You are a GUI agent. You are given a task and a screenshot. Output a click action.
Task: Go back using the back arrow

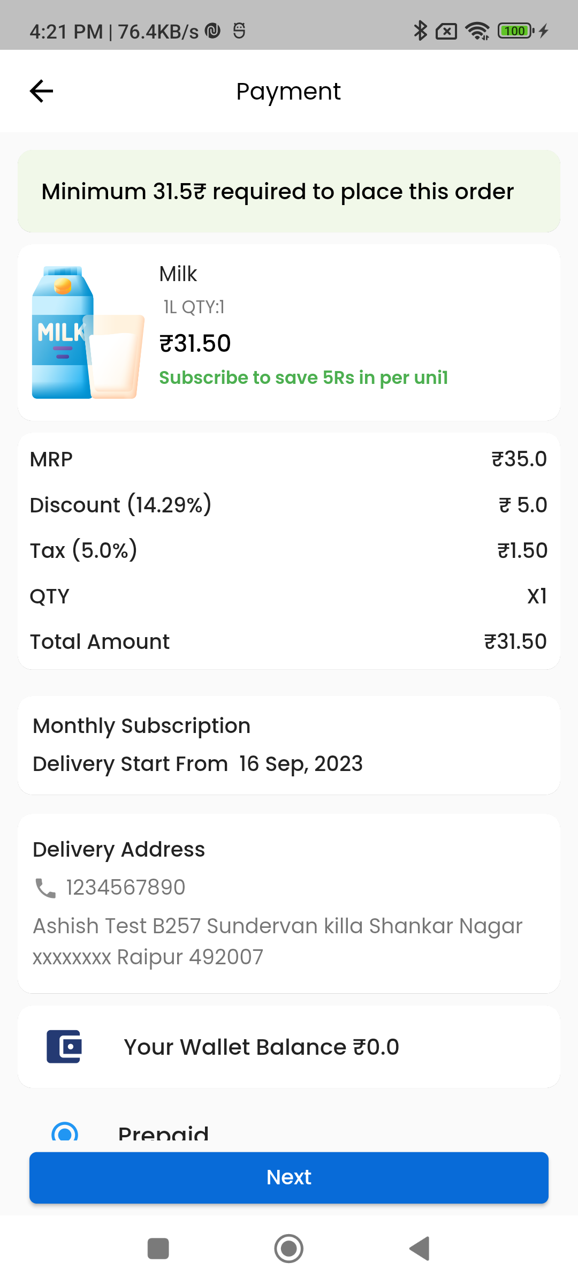tap(41, 91)
